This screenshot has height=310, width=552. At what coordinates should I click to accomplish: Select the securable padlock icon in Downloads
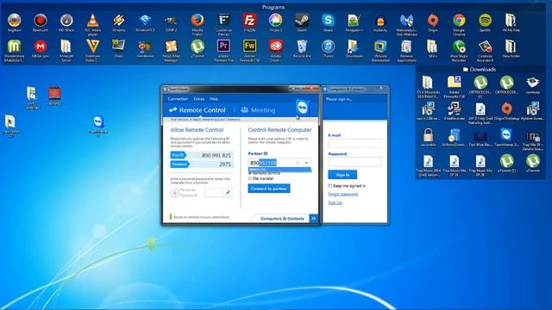[x=428, y=137]
